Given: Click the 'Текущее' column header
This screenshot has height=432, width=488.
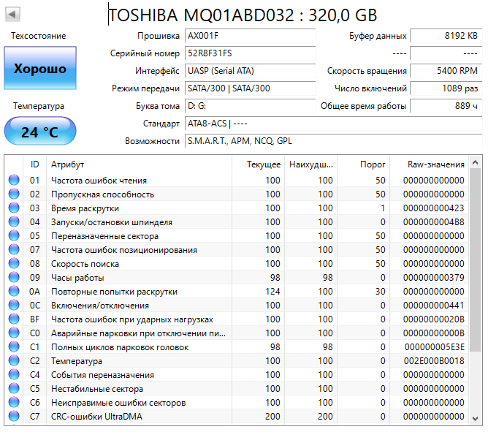Looking at the screenshot, I should point(258,164).
